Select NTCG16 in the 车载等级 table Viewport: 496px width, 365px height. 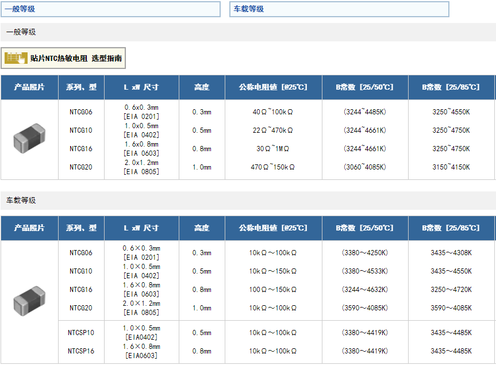pyautogui.click(x=81, y=290)
